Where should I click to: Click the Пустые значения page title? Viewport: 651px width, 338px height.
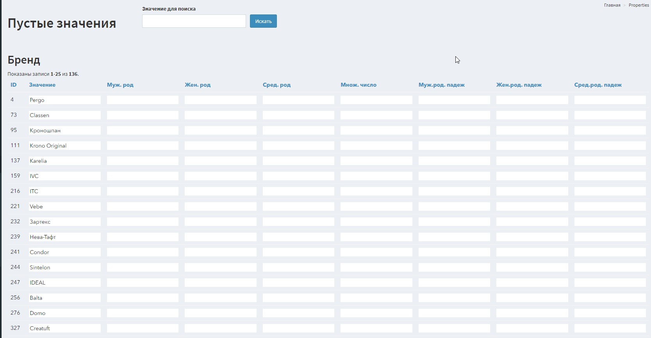click(62, 23)
